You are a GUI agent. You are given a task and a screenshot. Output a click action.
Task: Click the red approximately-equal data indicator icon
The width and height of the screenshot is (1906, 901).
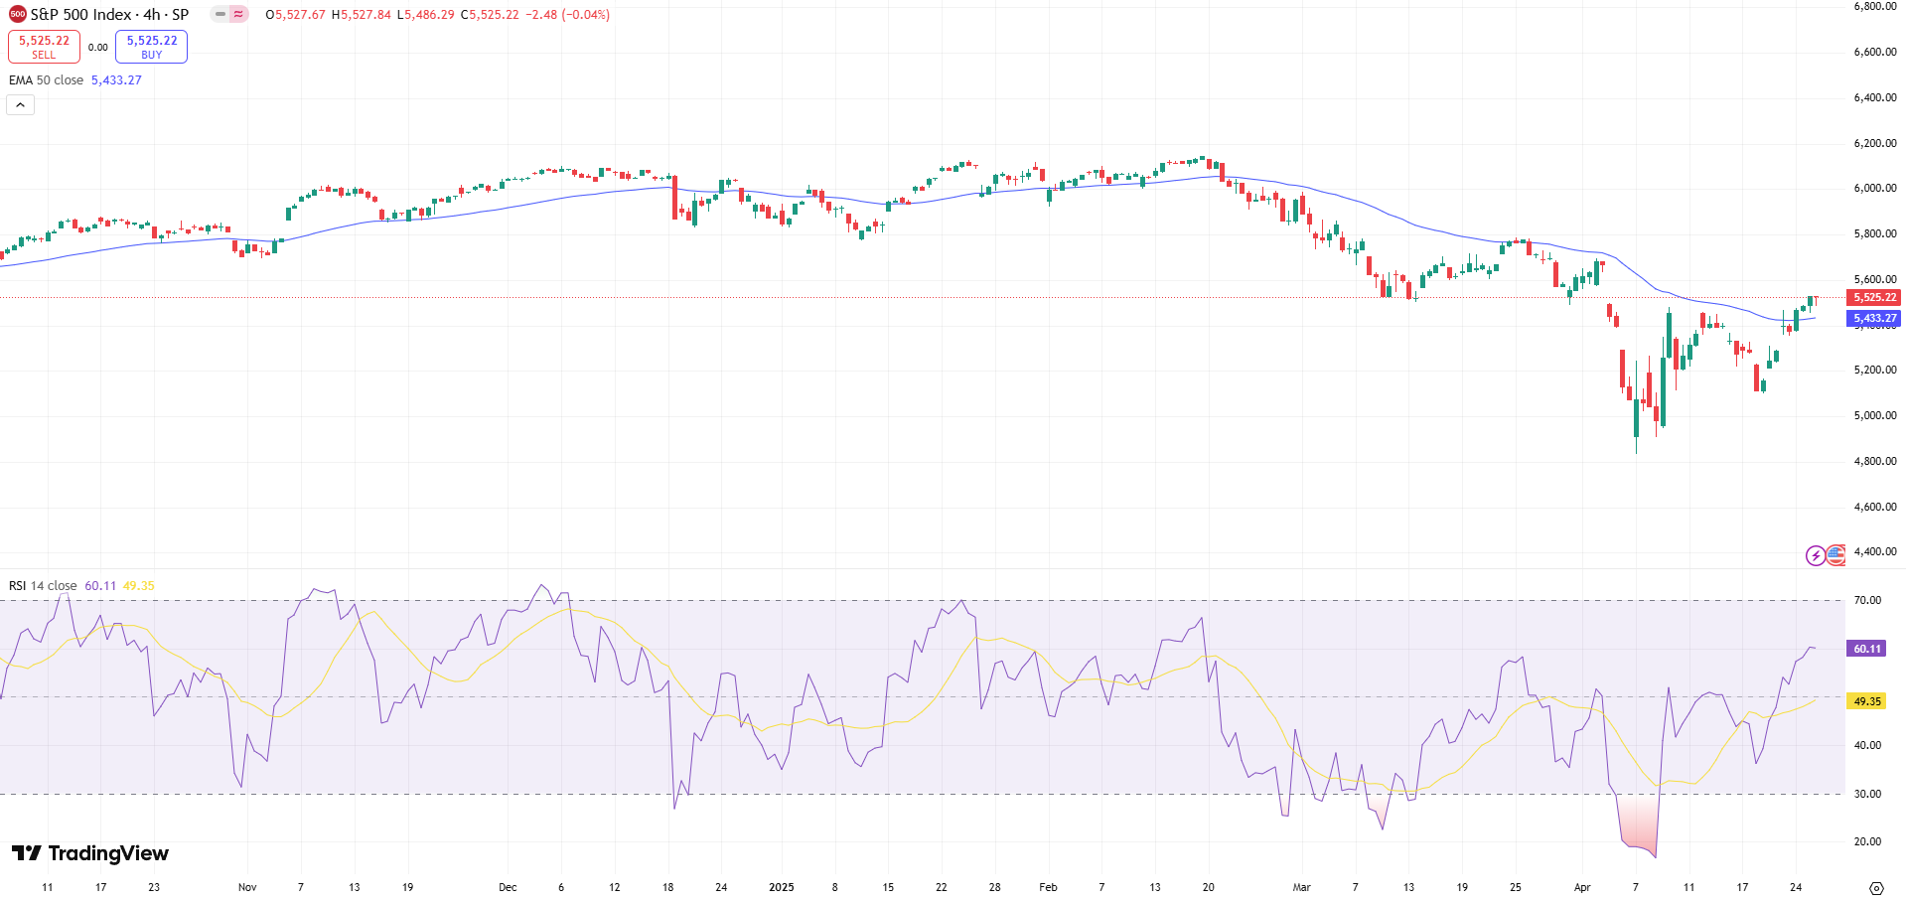(239, 14)
